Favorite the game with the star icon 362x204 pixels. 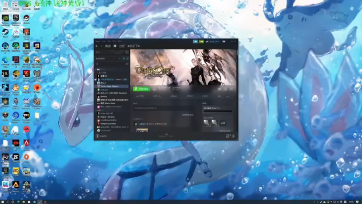[231, 89]
